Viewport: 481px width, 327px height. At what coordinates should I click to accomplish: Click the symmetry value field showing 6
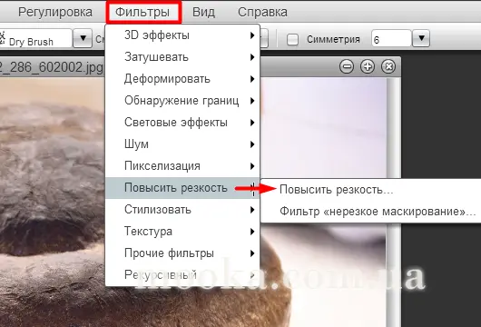(391, 39)
